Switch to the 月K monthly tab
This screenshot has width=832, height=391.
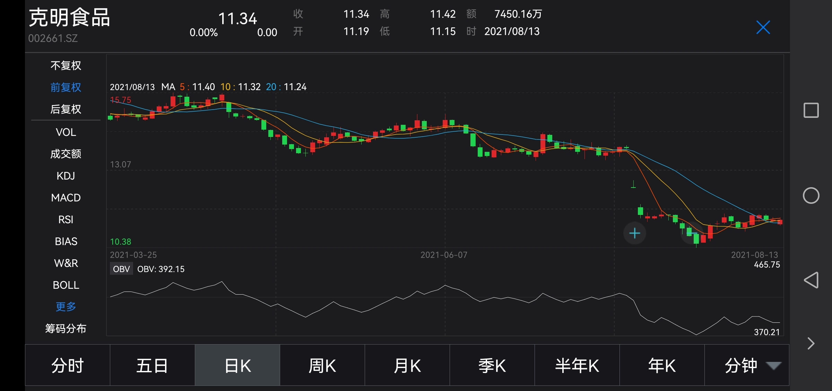tap(407, 365)
